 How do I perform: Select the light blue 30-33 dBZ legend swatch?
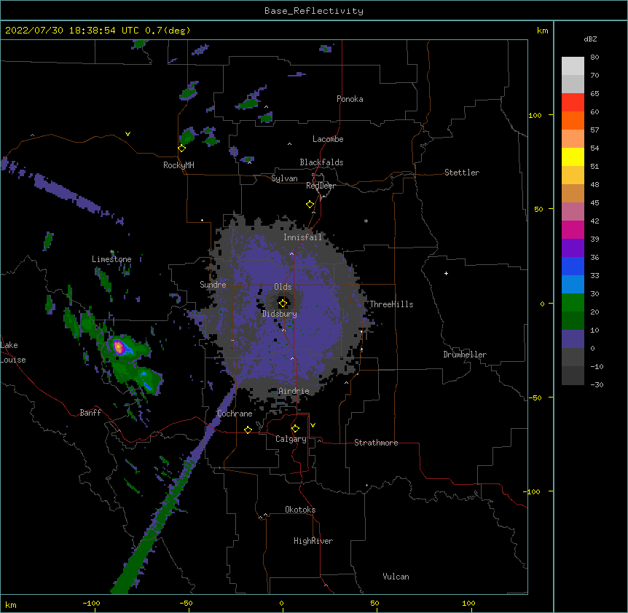573,285
